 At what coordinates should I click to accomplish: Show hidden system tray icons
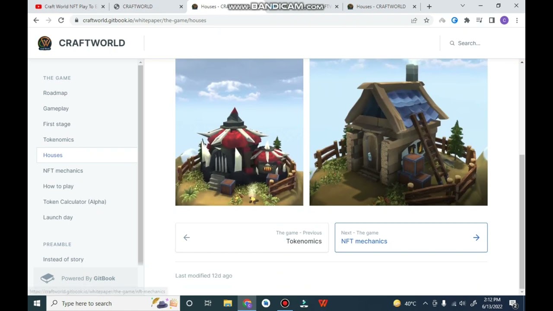pyautogui.click(x=425, y=303)
